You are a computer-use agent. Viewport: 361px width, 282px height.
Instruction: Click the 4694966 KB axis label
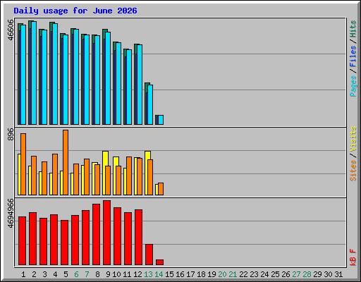[x=11, y=214]
